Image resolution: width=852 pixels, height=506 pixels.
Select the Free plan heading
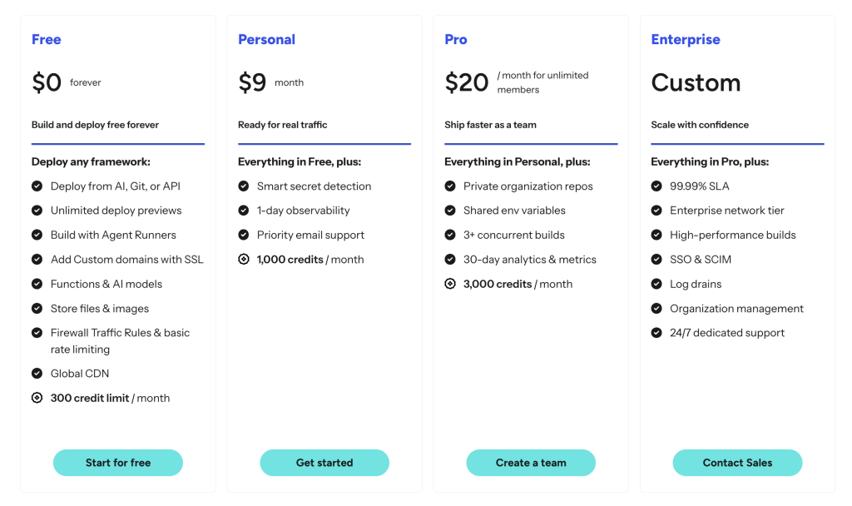(x=47, y=39)
